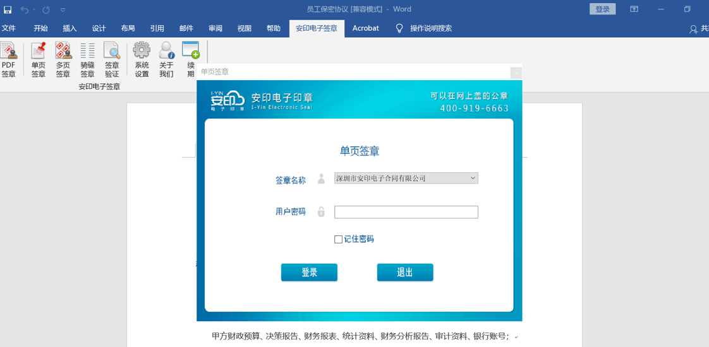The image size is (709, 347).
Task: Select the 多页签章 tool
Action: click(63, 59)
